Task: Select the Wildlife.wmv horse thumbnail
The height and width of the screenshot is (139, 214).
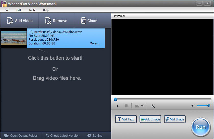Action: click(14, 38)
